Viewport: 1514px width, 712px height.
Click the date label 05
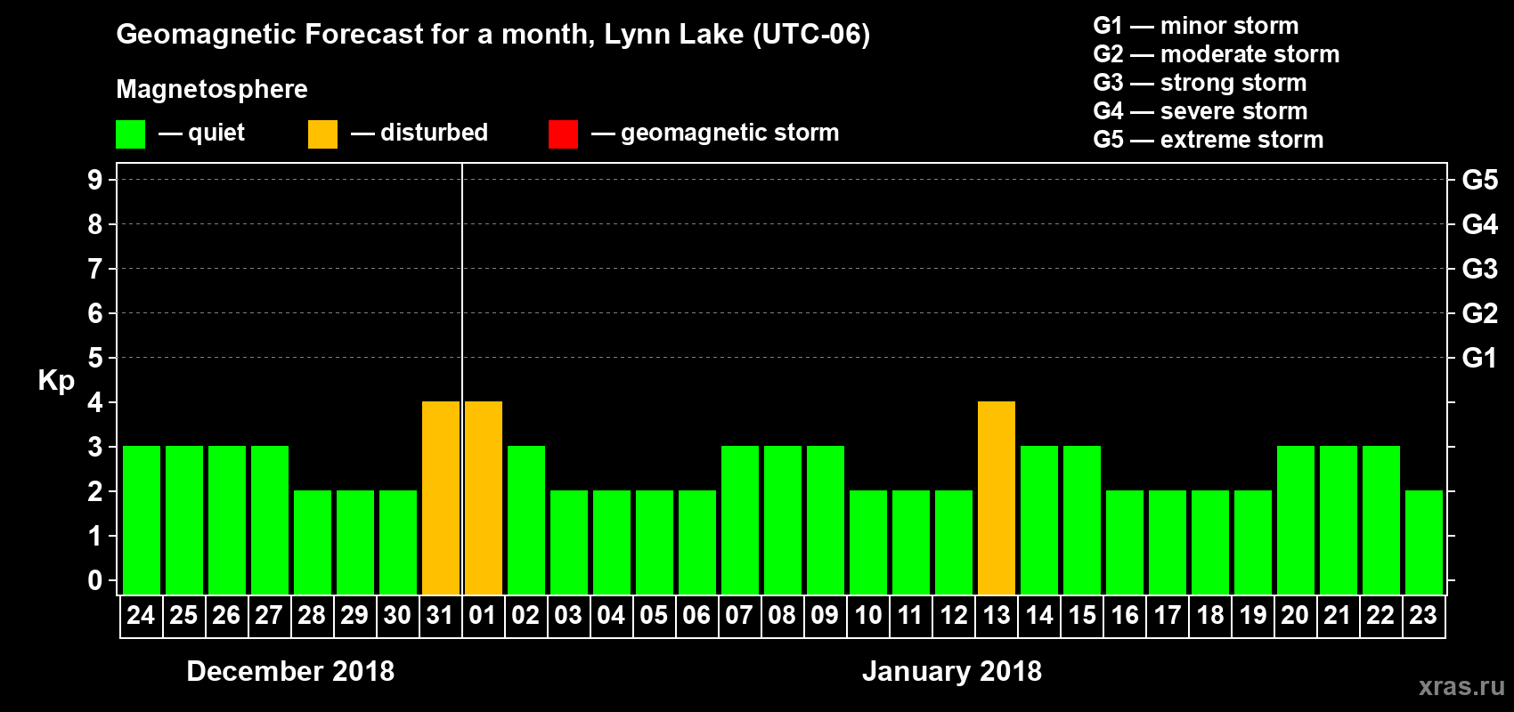point(654,615)
